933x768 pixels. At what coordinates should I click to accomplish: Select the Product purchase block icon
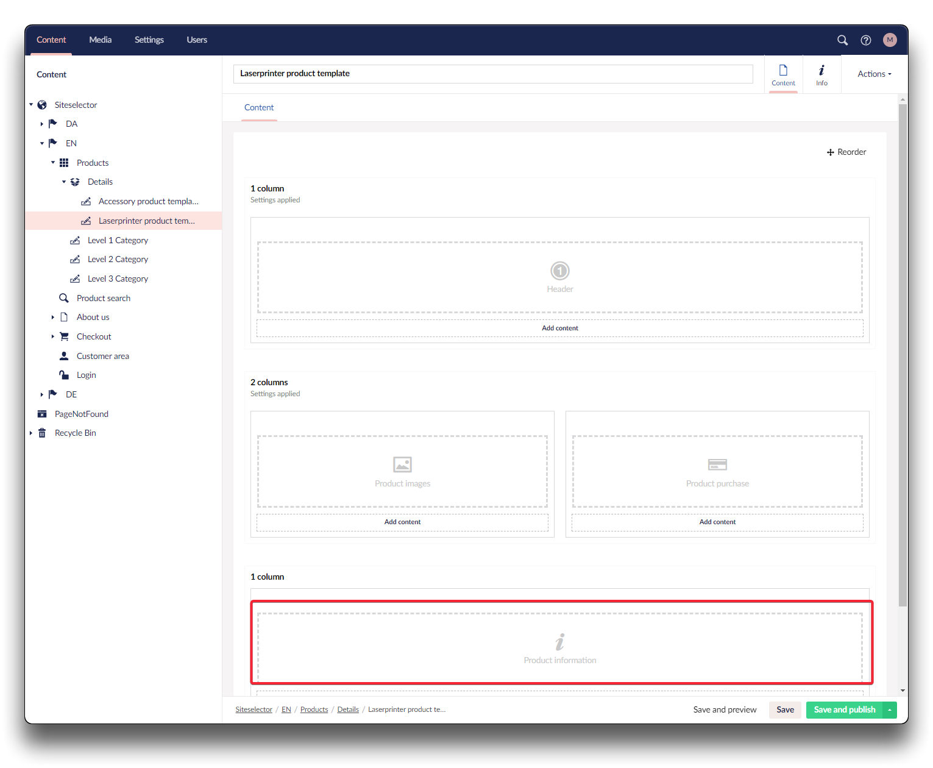(x=717, y=464)
